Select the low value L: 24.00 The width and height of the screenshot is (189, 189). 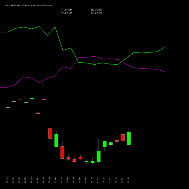[96, 13]
